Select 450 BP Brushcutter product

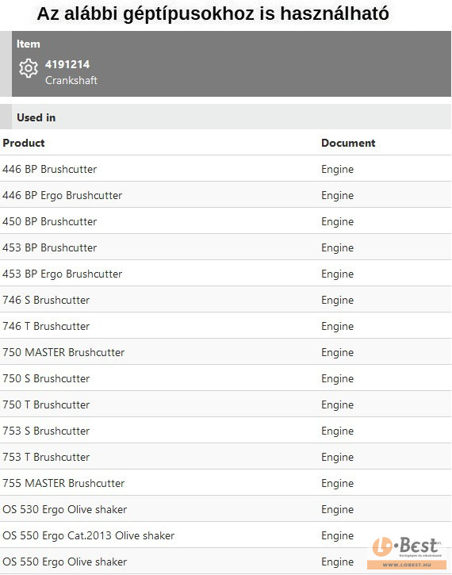click(49, 221)
